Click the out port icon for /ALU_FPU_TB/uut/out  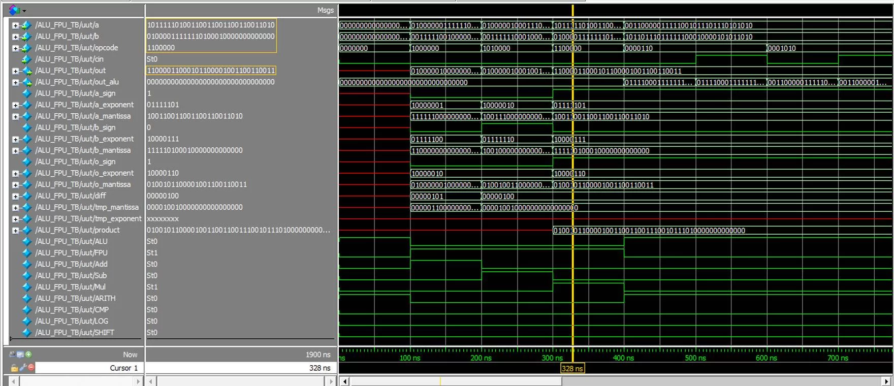click(26, 71)
